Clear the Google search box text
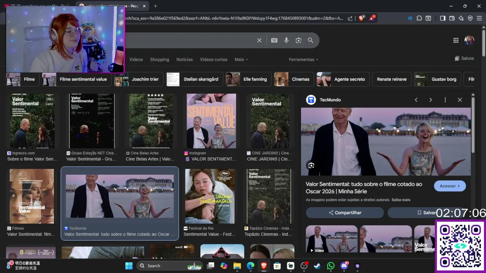The width and height of the screenshot is (486, 273). click(259, 40)
